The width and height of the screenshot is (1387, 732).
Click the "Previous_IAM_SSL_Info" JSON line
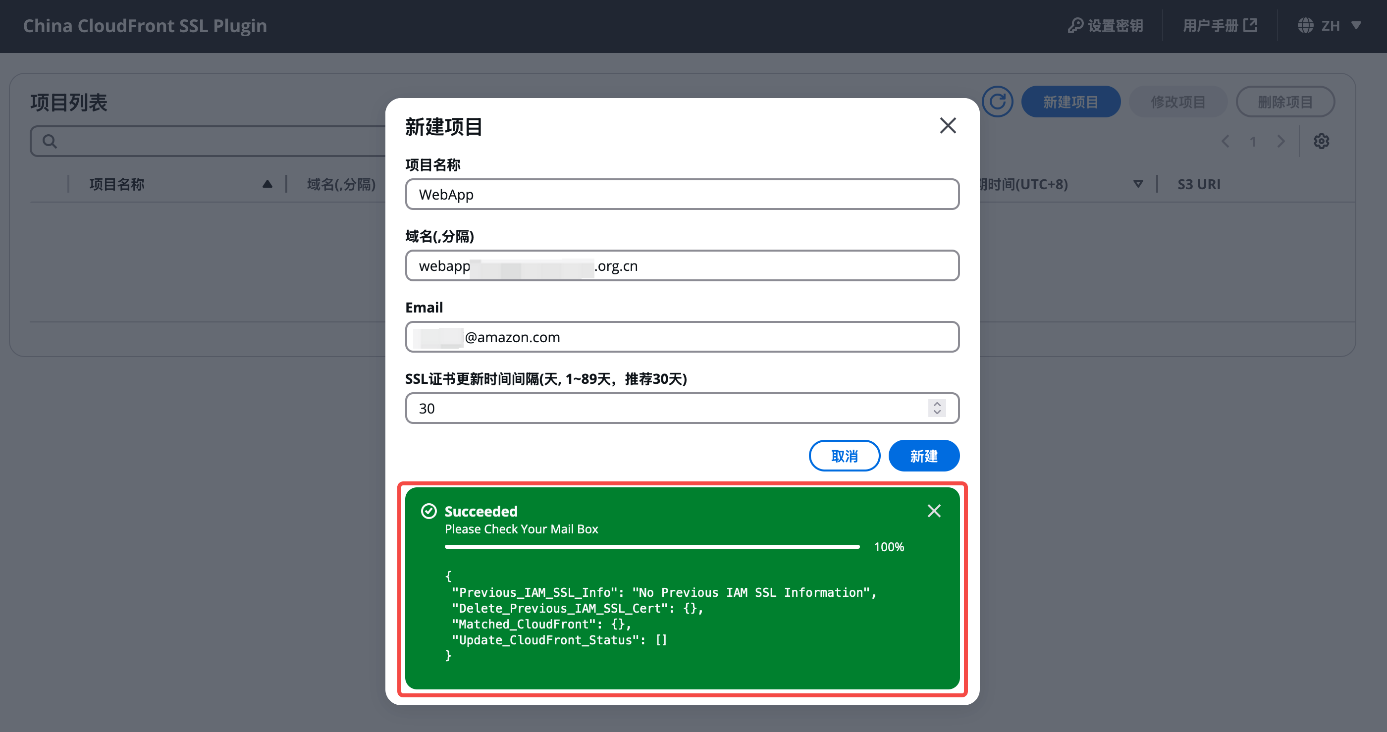(664, 593)
